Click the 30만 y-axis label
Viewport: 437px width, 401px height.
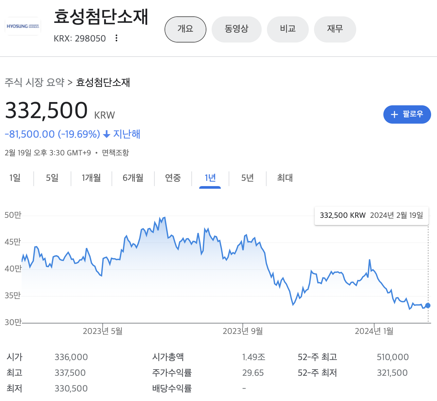tap(13, 322)
